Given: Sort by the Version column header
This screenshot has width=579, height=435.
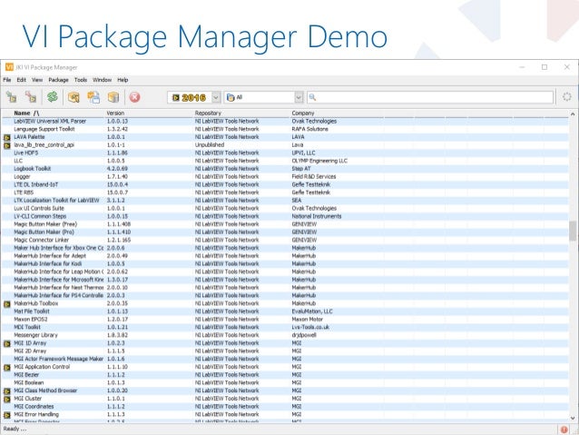Looking at the screenshot, I should coord(115,114).
